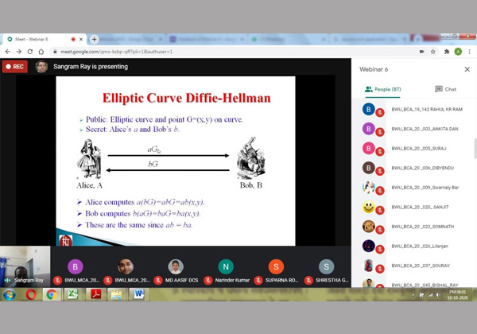Click the red REC recording indicator
The image size is (477, 334).
(15, 67)
